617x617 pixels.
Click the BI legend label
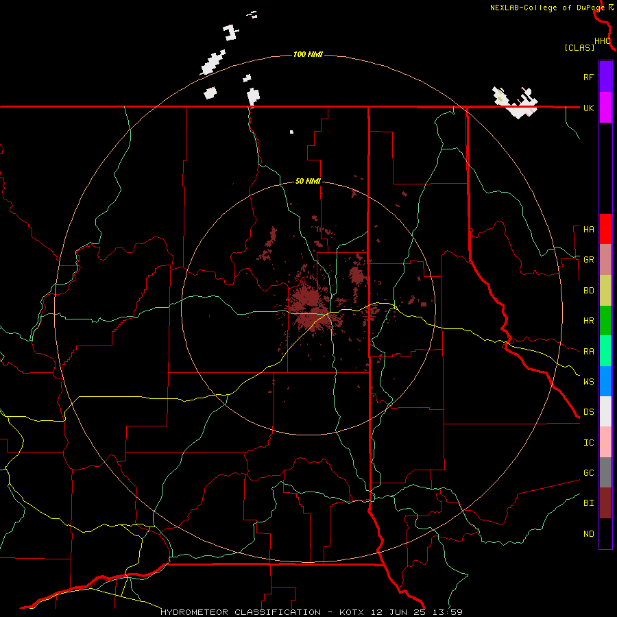pos(588,503)
